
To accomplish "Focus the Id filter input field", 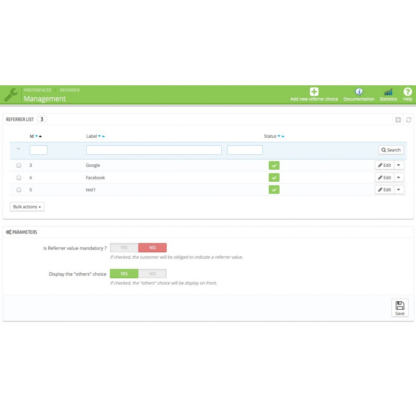I will [38, 150].
